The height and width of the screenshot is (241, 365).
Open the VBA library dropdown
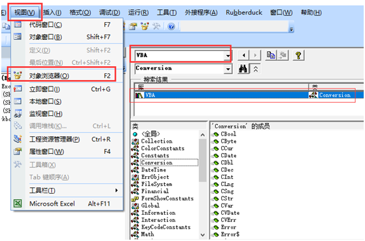[228, 56]
